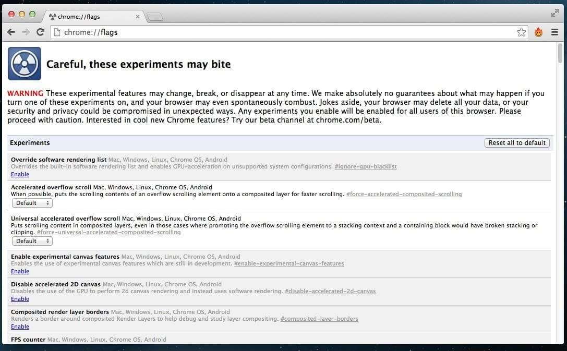Reload the chrome://flags page
The width and height of the screenshot is (567, 351).
point(40,32)
